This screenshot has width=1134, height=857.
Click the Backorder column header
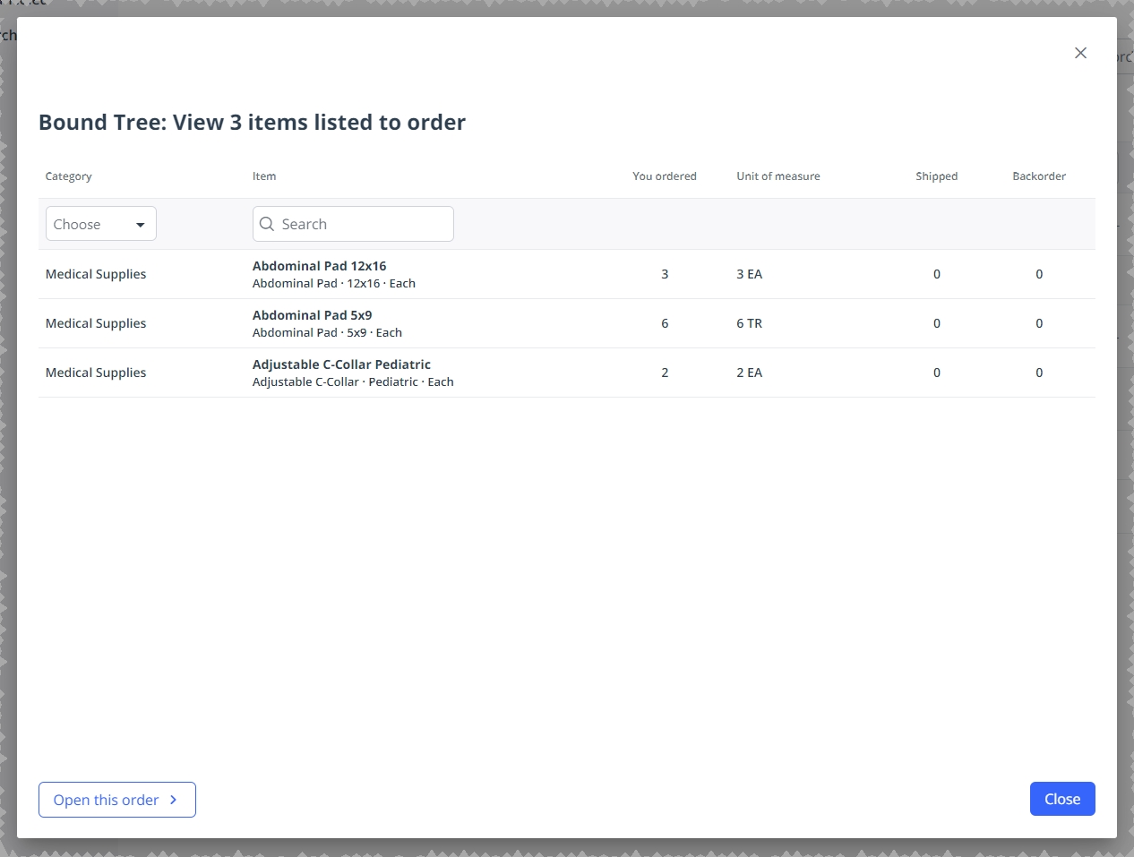pos(1039,176)
